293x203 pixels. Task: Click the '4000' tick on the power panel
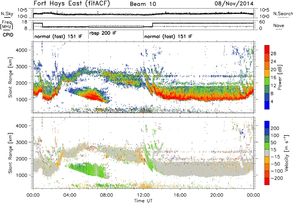(x=21, y=50)
